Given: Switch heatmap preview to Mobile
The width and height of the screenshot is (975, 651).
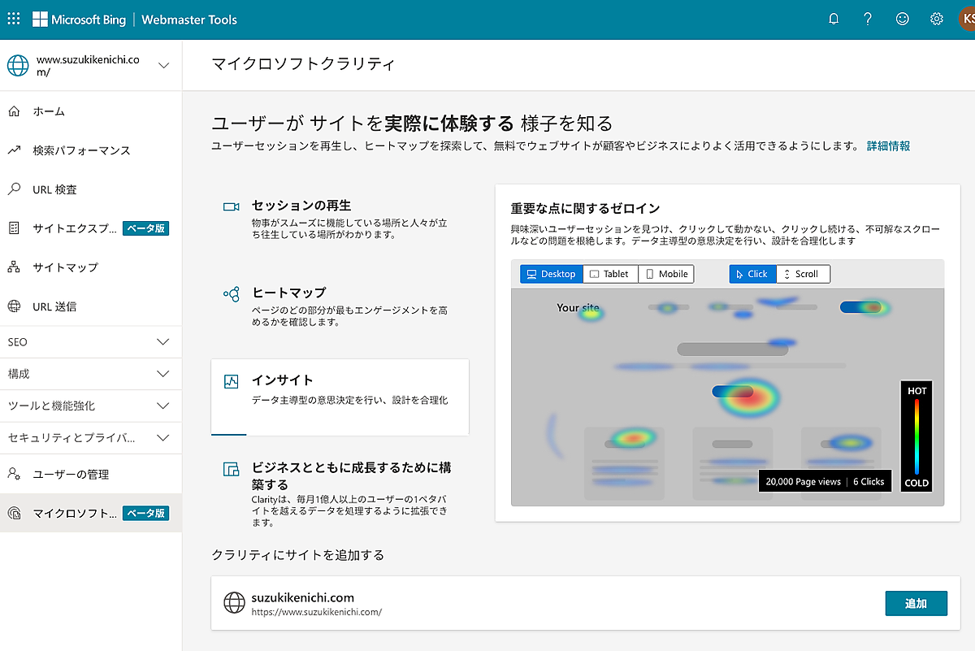Looking at the screenshot, I should click(666, 274).
